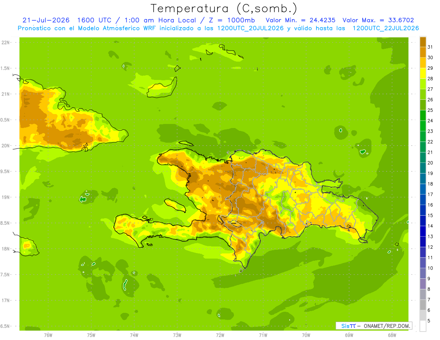Click the '17N' latitude label
The width and height of the screenshot is (440, 340).
click(6, 300)
